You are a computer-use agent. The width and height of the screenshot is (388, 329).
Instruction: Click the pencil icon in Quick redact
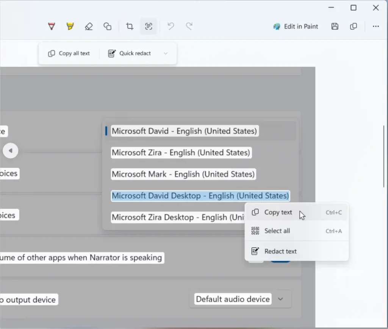coord(112,53)
